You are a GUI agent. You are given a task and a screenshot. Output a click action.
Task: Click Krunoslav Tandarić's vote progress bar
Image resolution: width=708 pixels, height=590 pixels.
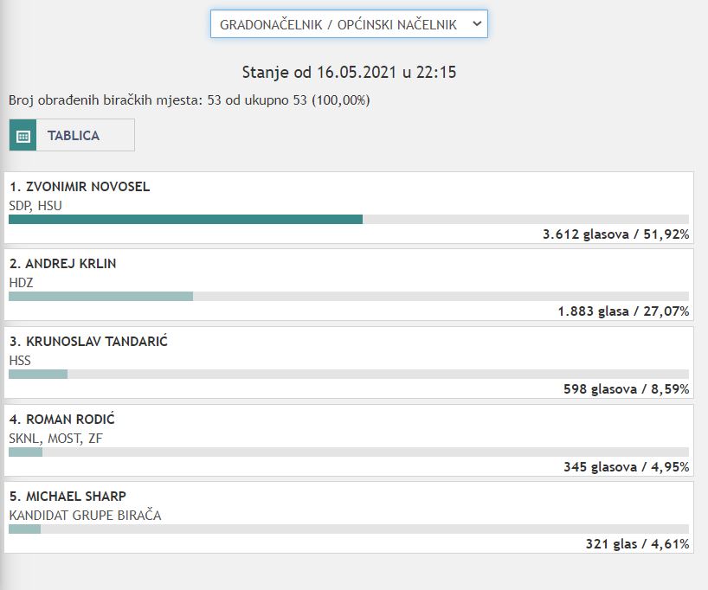coord(38,374)
